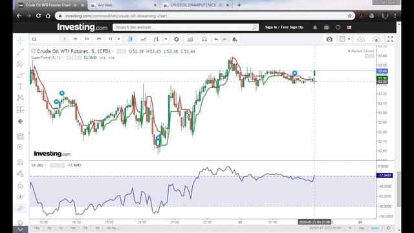
Task: Hide all drawing tools with eye icon
Action: (x=20, y=197)
